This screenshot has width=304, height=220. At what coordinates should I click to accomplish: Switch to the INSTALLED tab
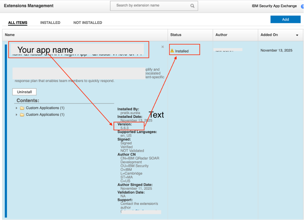click(x=50, y=23)
